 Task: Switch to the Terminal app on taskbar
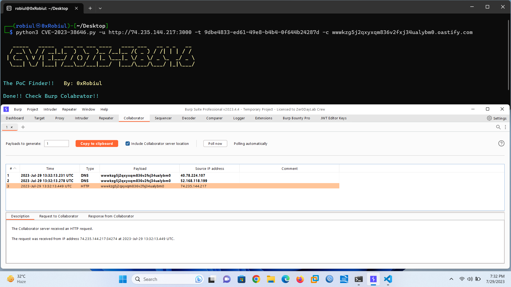click(358, 279)
